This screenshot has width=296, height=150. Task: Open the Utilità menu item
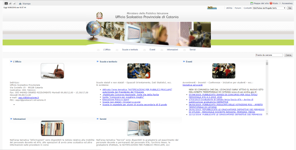click(x=229, y=8)
